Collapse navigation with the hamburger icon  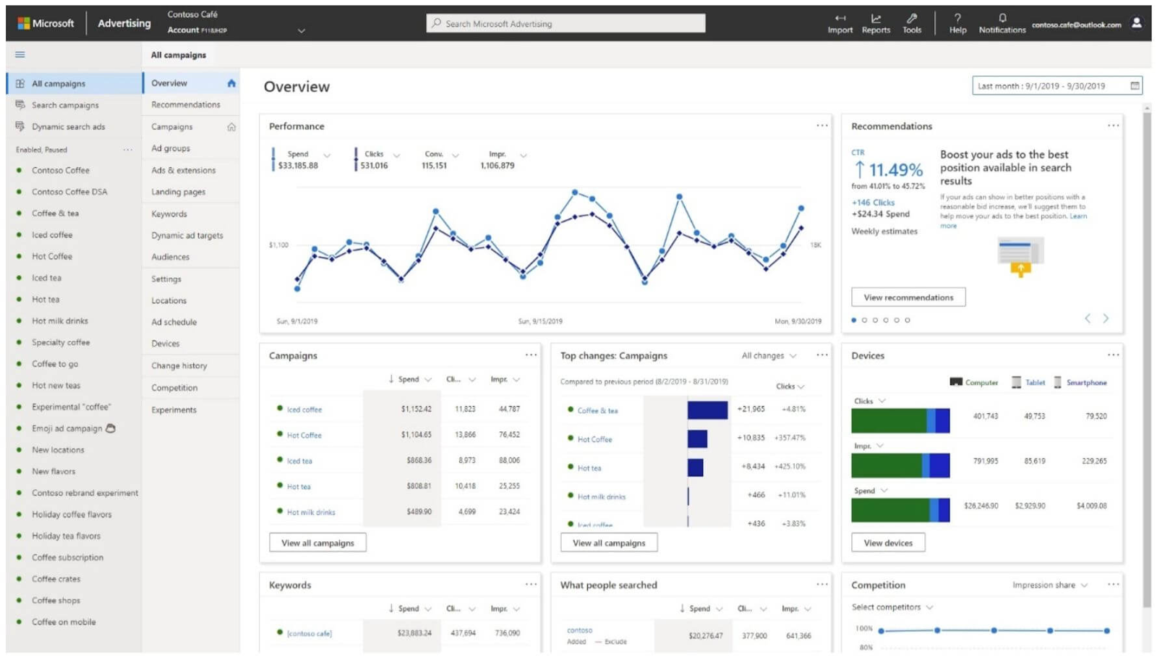pyautogui.click(x=20, y=54)
